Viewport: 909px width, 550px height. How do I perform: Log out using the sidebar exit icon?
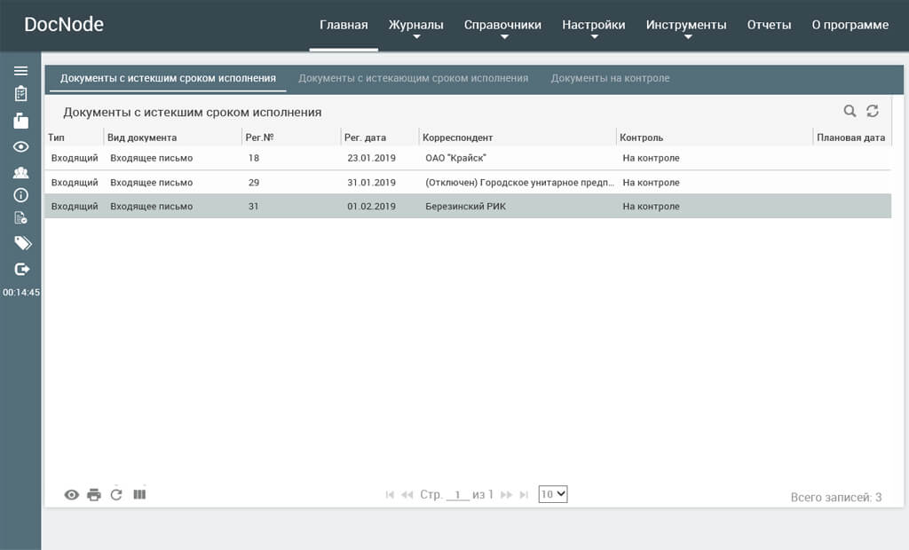[22, 269]
